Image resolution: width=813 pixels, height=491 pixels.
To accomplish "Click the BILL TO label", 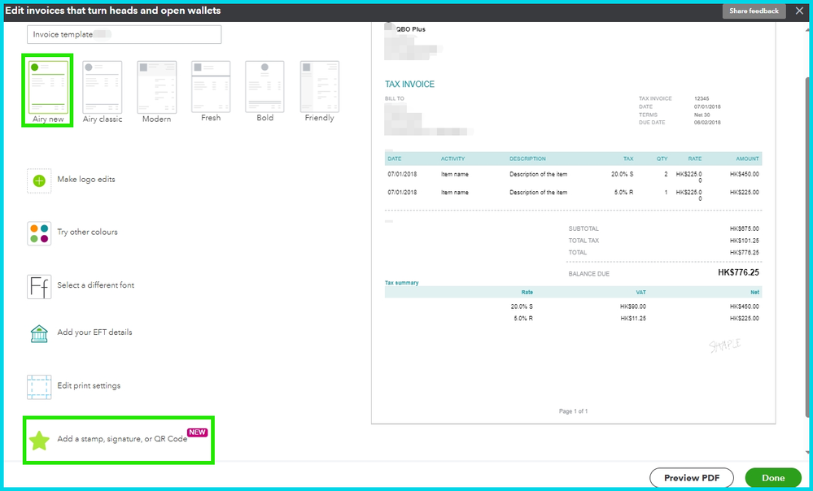I will tap(394, 98).
